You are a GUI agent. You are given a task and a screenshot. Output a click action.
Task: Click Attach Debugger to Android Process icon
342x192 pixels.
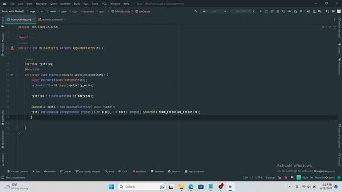[296, 11]
